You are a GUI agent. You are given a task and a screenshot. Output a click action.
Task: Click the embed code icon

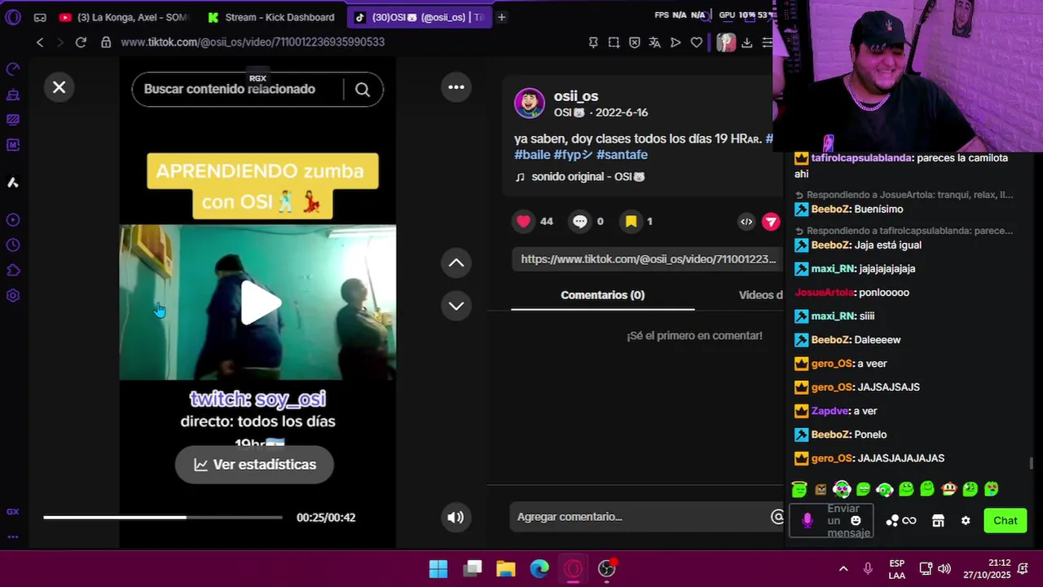click(746, 221)
